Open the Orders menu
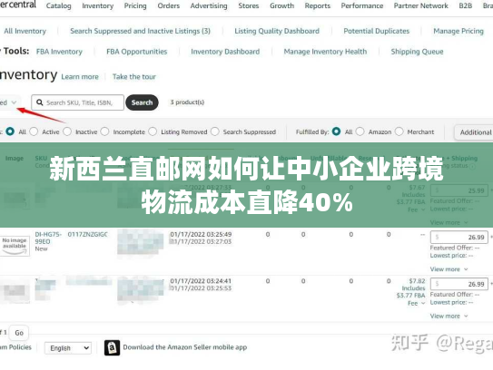The height and width of the screenshot is (370, 493). coord(169,6)
